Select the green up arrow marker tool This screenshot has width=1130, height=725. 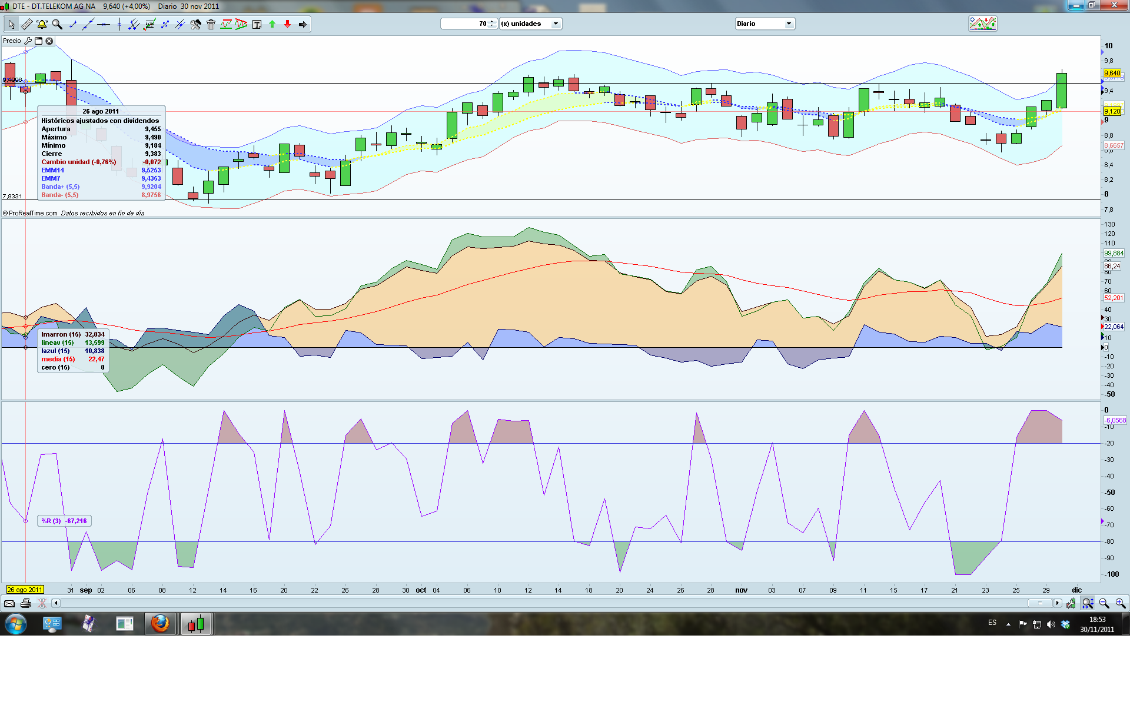[272, 24]
